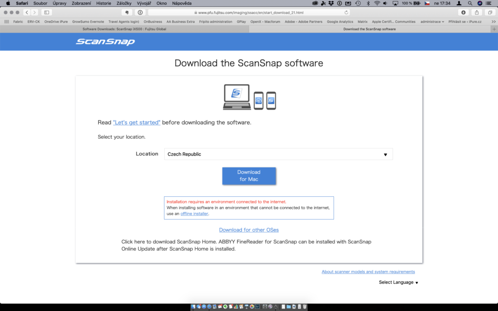The height and width of the screenshot is (311, 498).
Task: Open the Úpravy menu
Action: coord(59,3)
